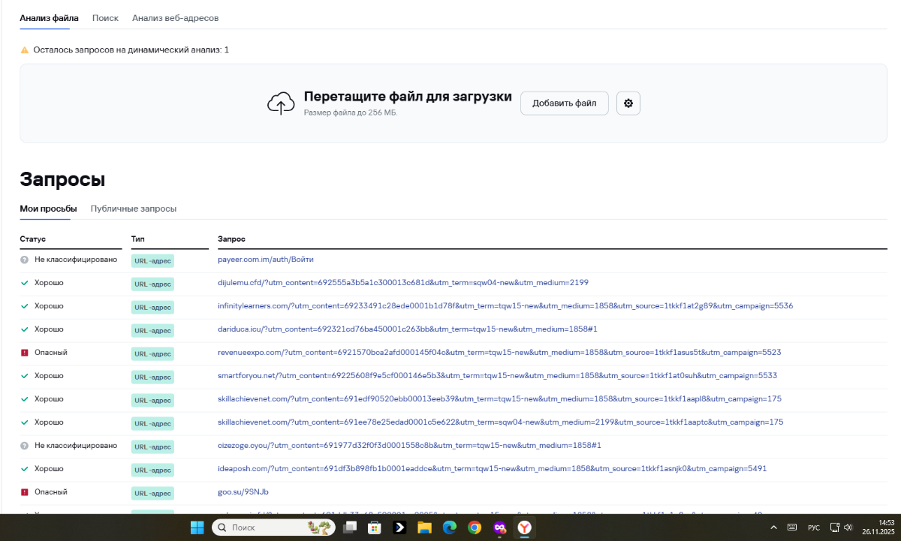
Task: Click the red danger icon for goo.su row
Action: click(25, 492)
